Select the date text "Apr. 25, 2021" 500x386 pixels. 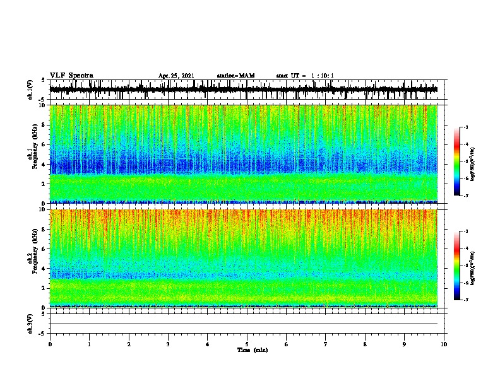(176, 76)
